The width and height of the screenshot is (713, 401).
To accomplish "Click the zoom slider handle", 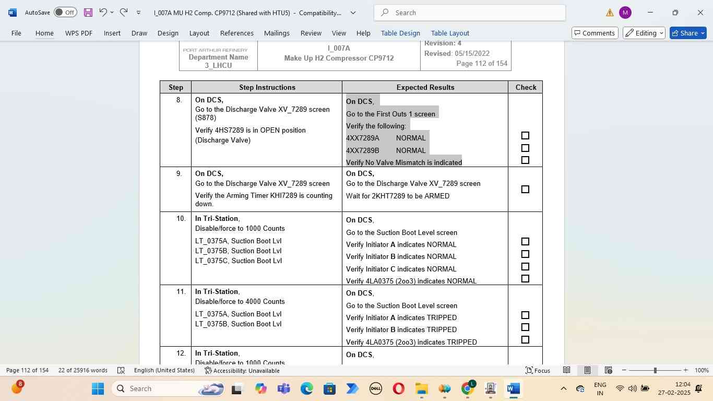I will pyautogui.click(x=655, y=370).
